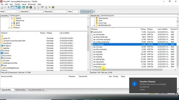Open the Bookmarks menu
This screenshot has width=179, height=100.
click(32, 4)
